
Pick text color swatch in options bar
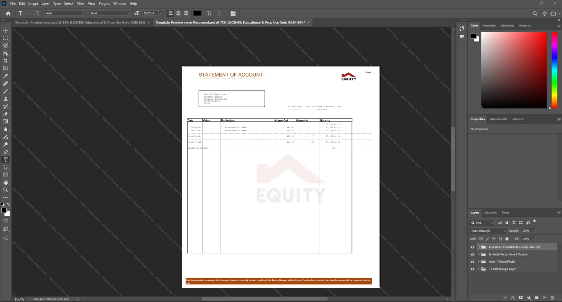[197, 13]
